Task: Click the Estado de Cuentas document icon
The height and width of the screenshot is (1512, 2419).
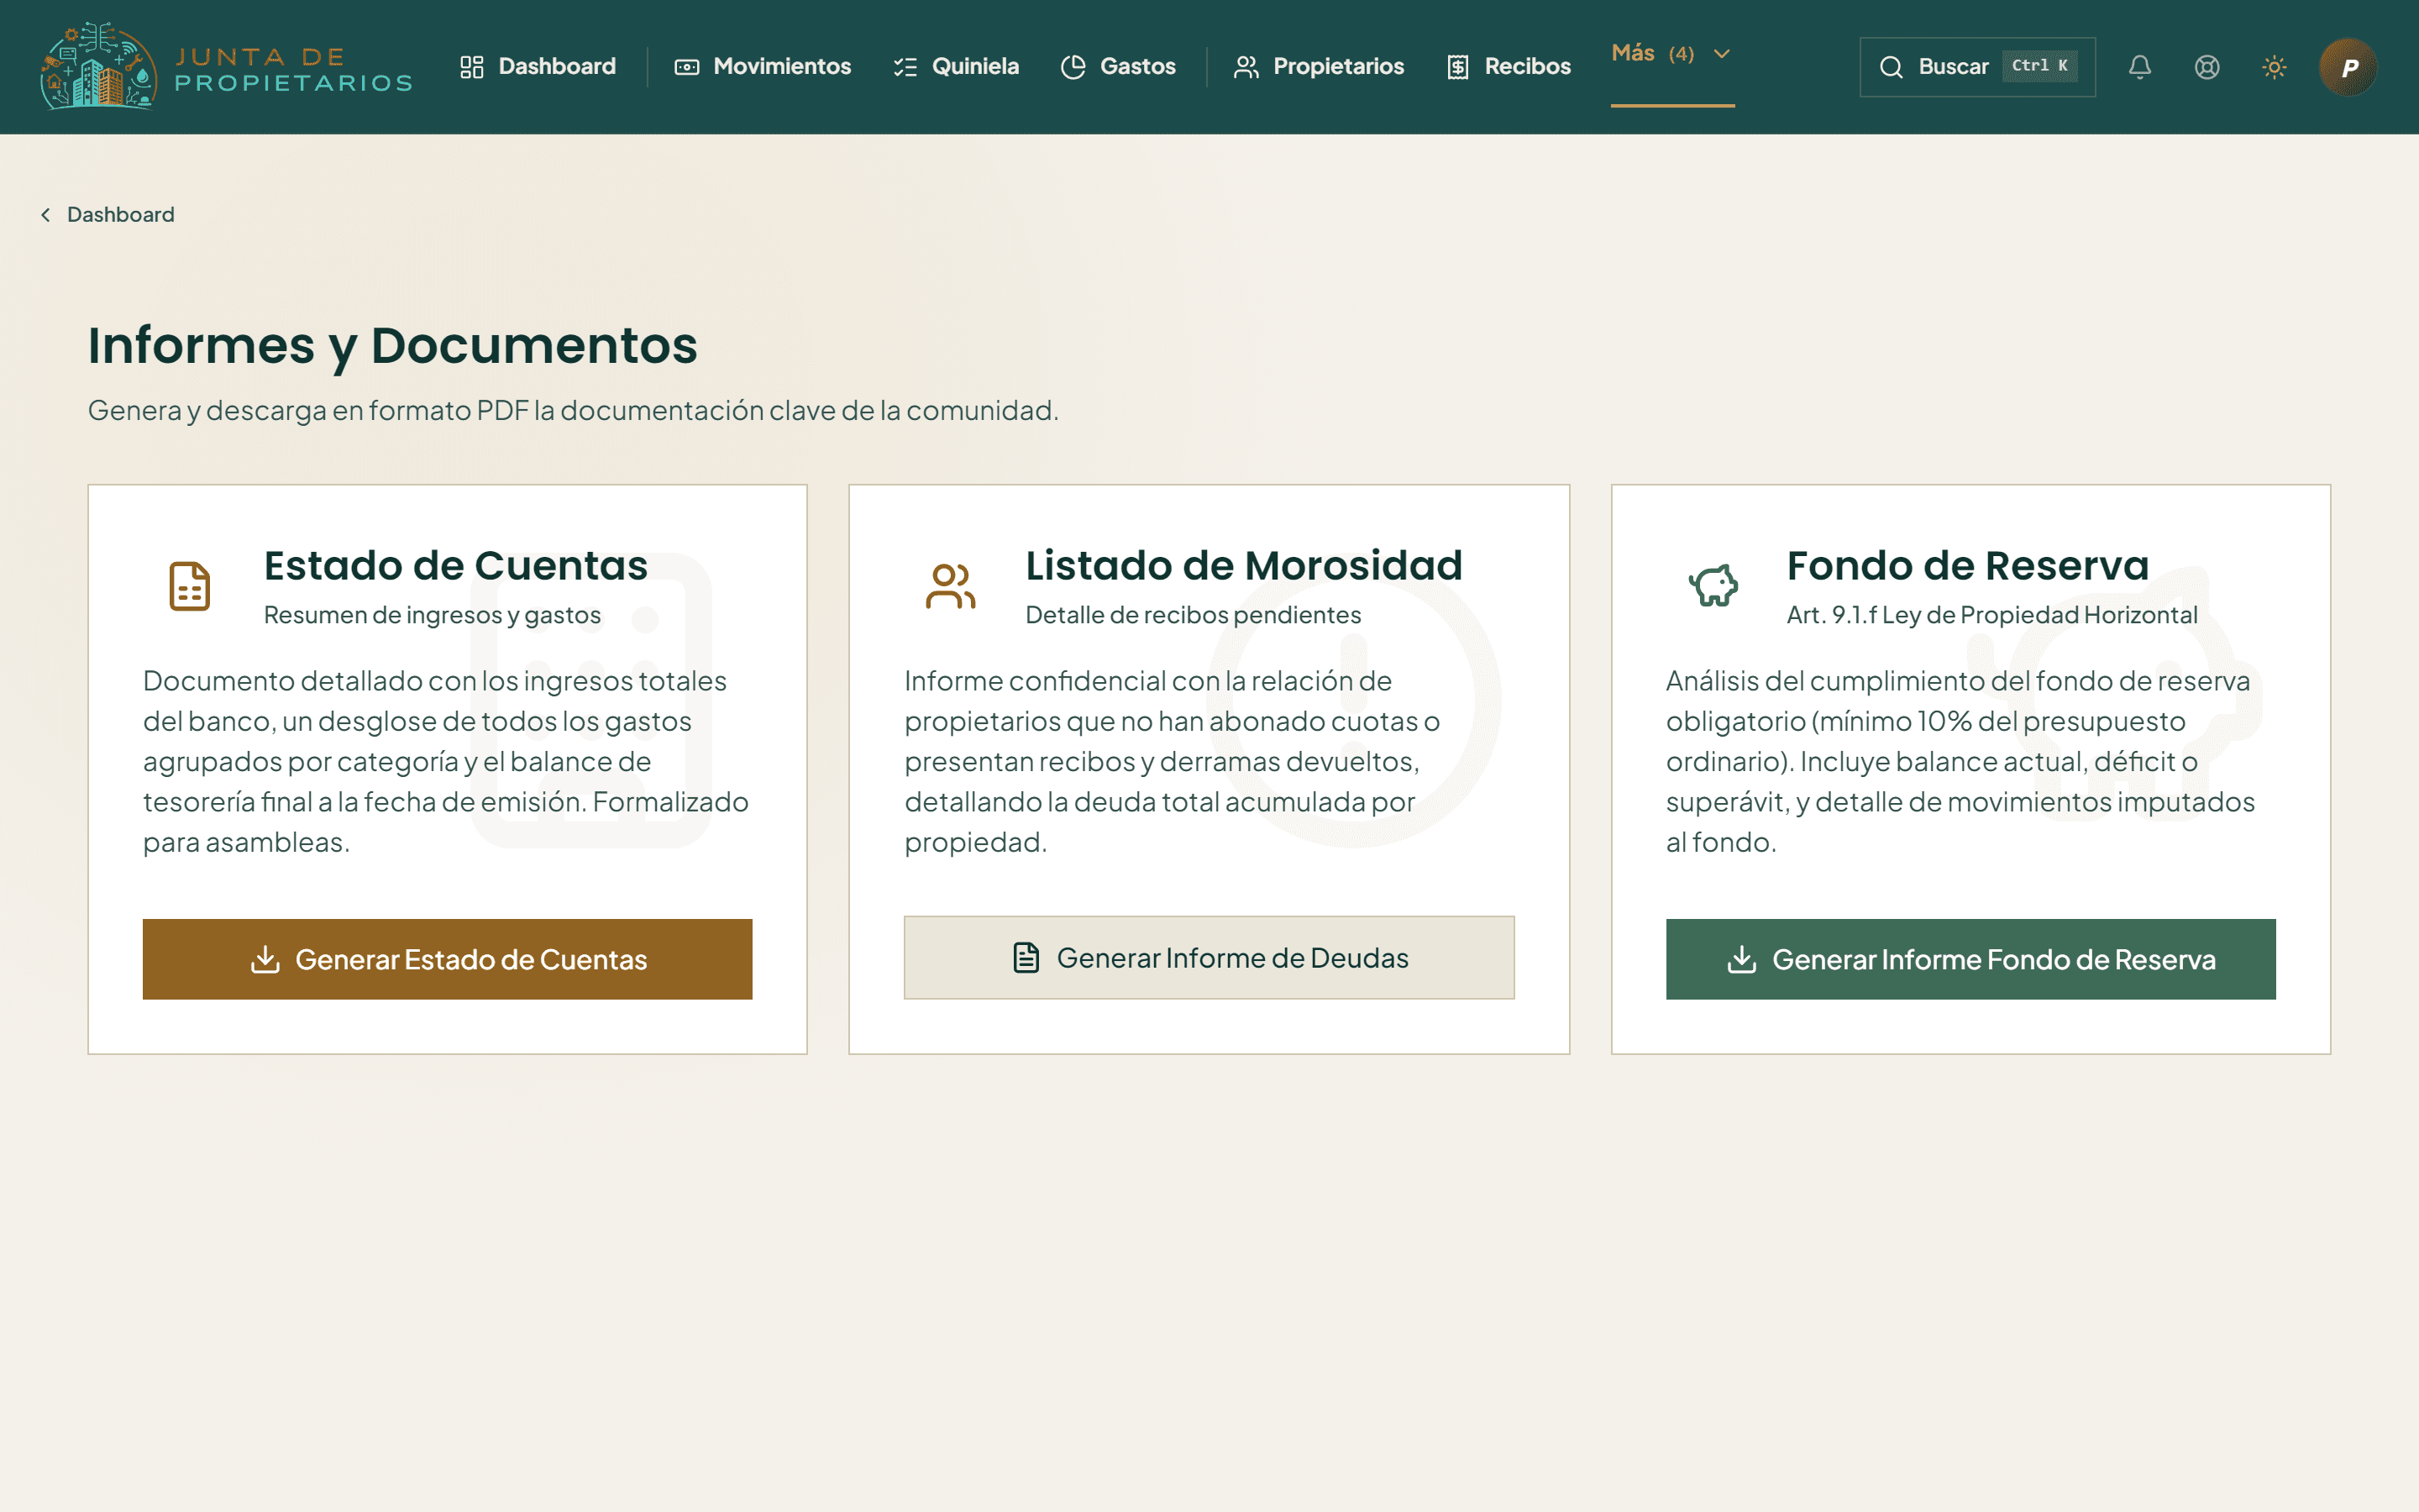Action: point(189,586)
